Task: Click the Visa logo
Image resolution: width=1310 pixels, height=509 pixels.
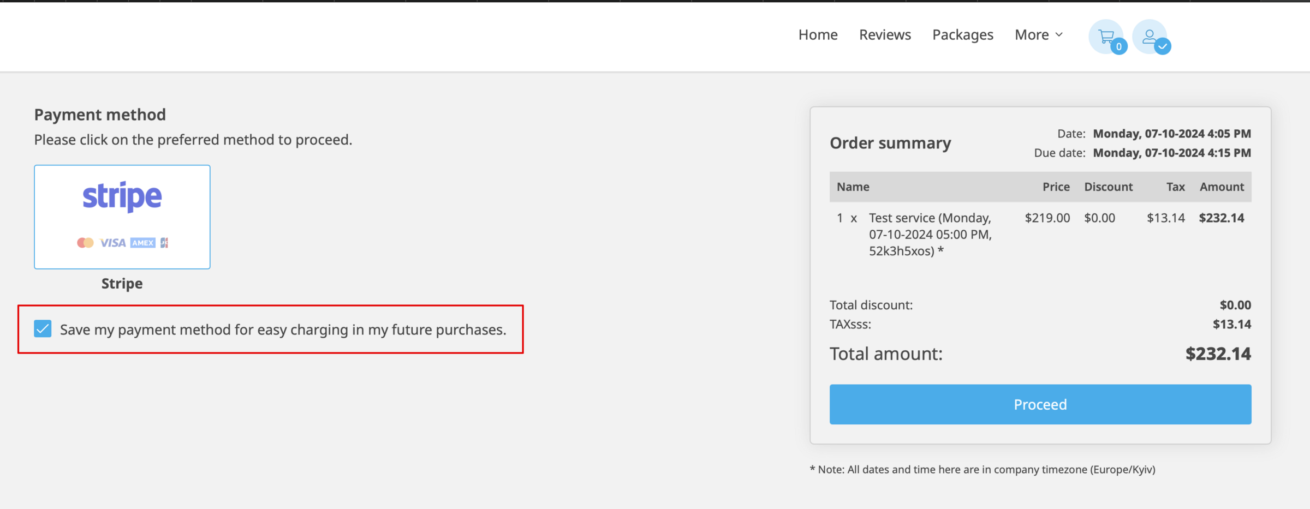Action: (113, 242)
